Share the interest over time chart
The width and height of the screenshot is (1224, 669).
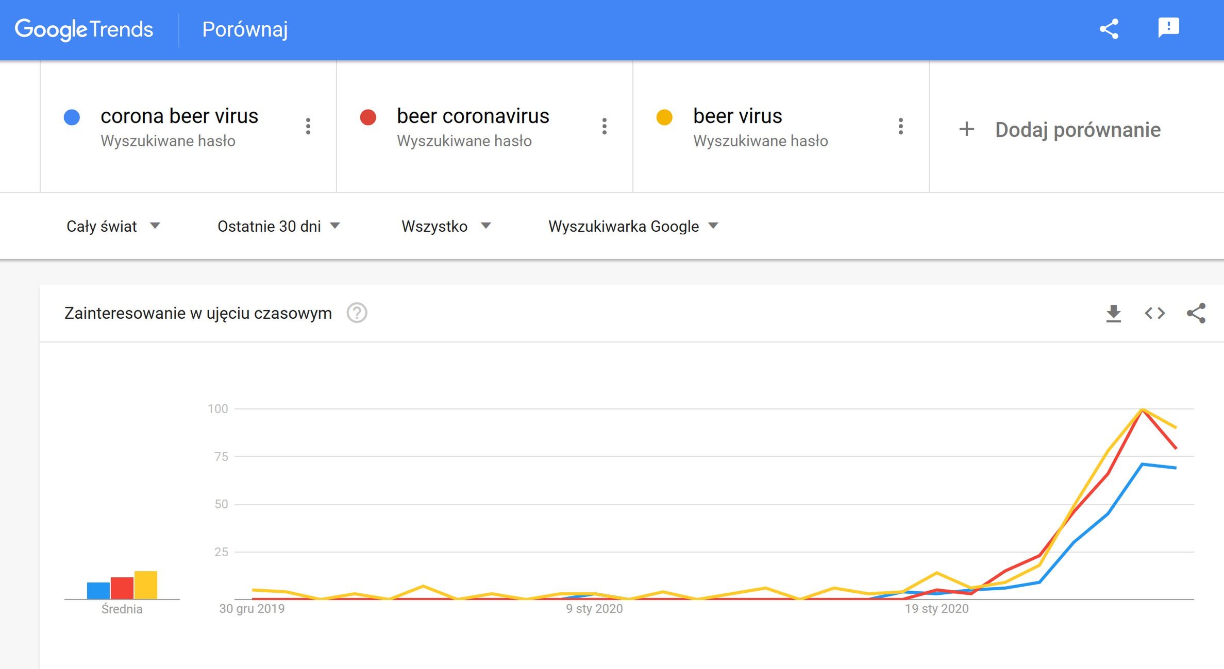[x=1196, y=313]
